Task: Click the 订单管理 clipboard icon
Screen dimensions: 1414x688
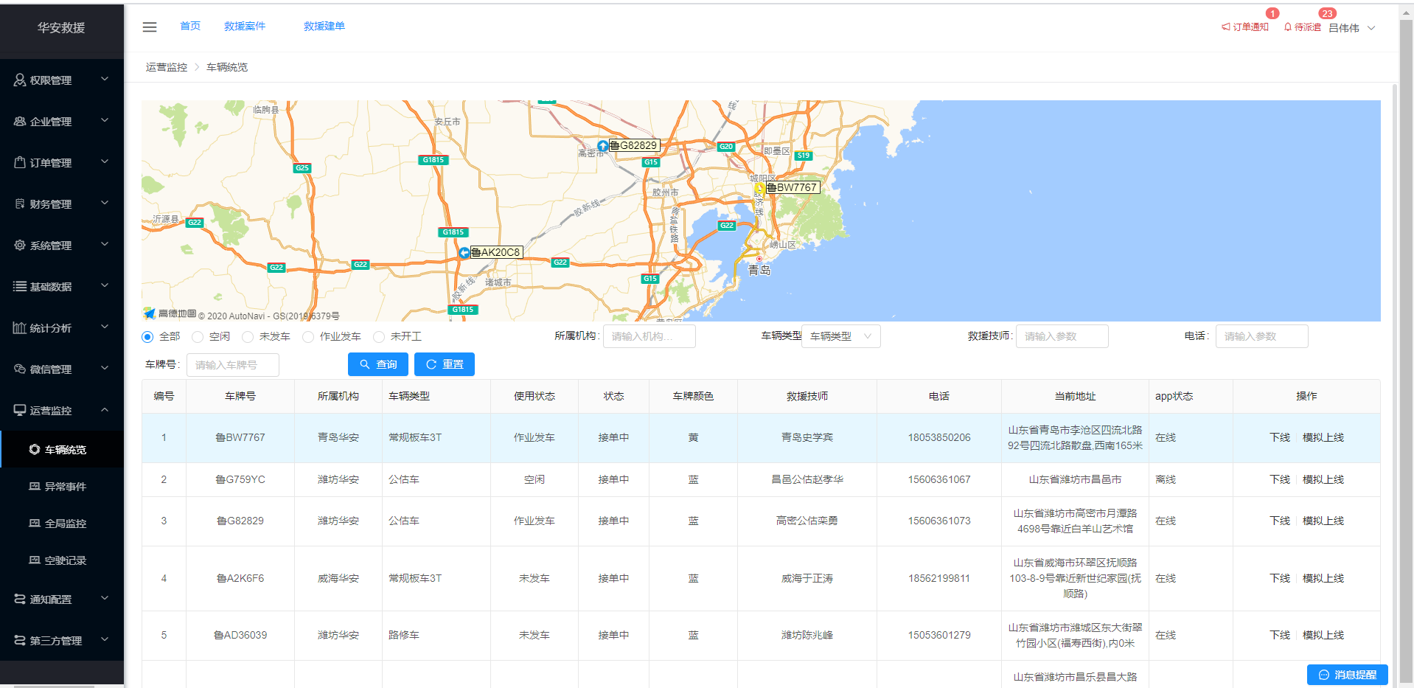Action: pyautogui.click(x=20, y=162)
